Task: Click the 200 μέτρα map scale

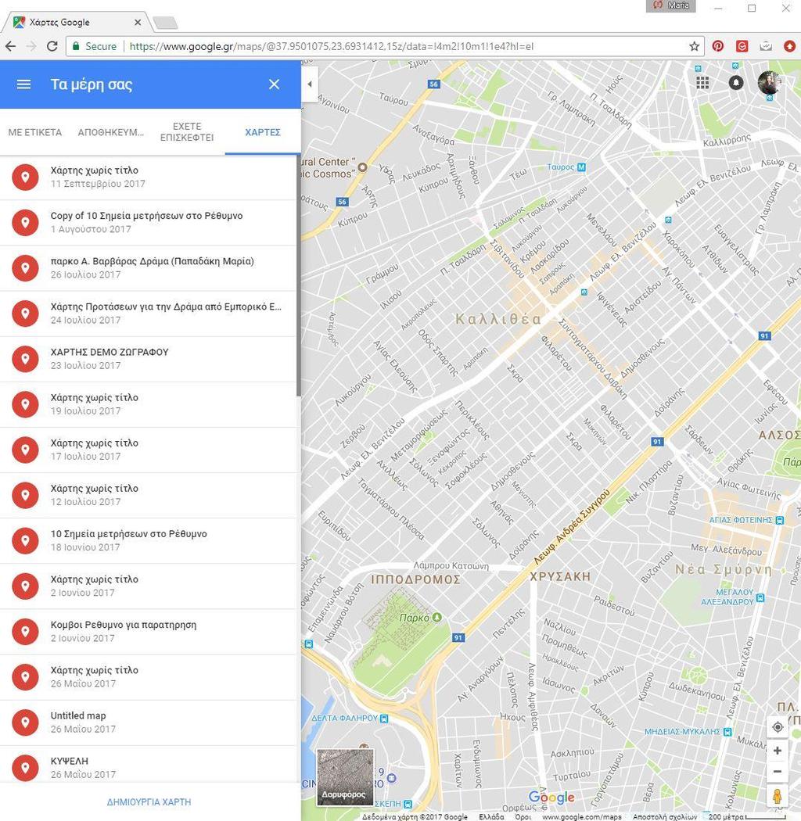Action: click(x=747, y=816)
